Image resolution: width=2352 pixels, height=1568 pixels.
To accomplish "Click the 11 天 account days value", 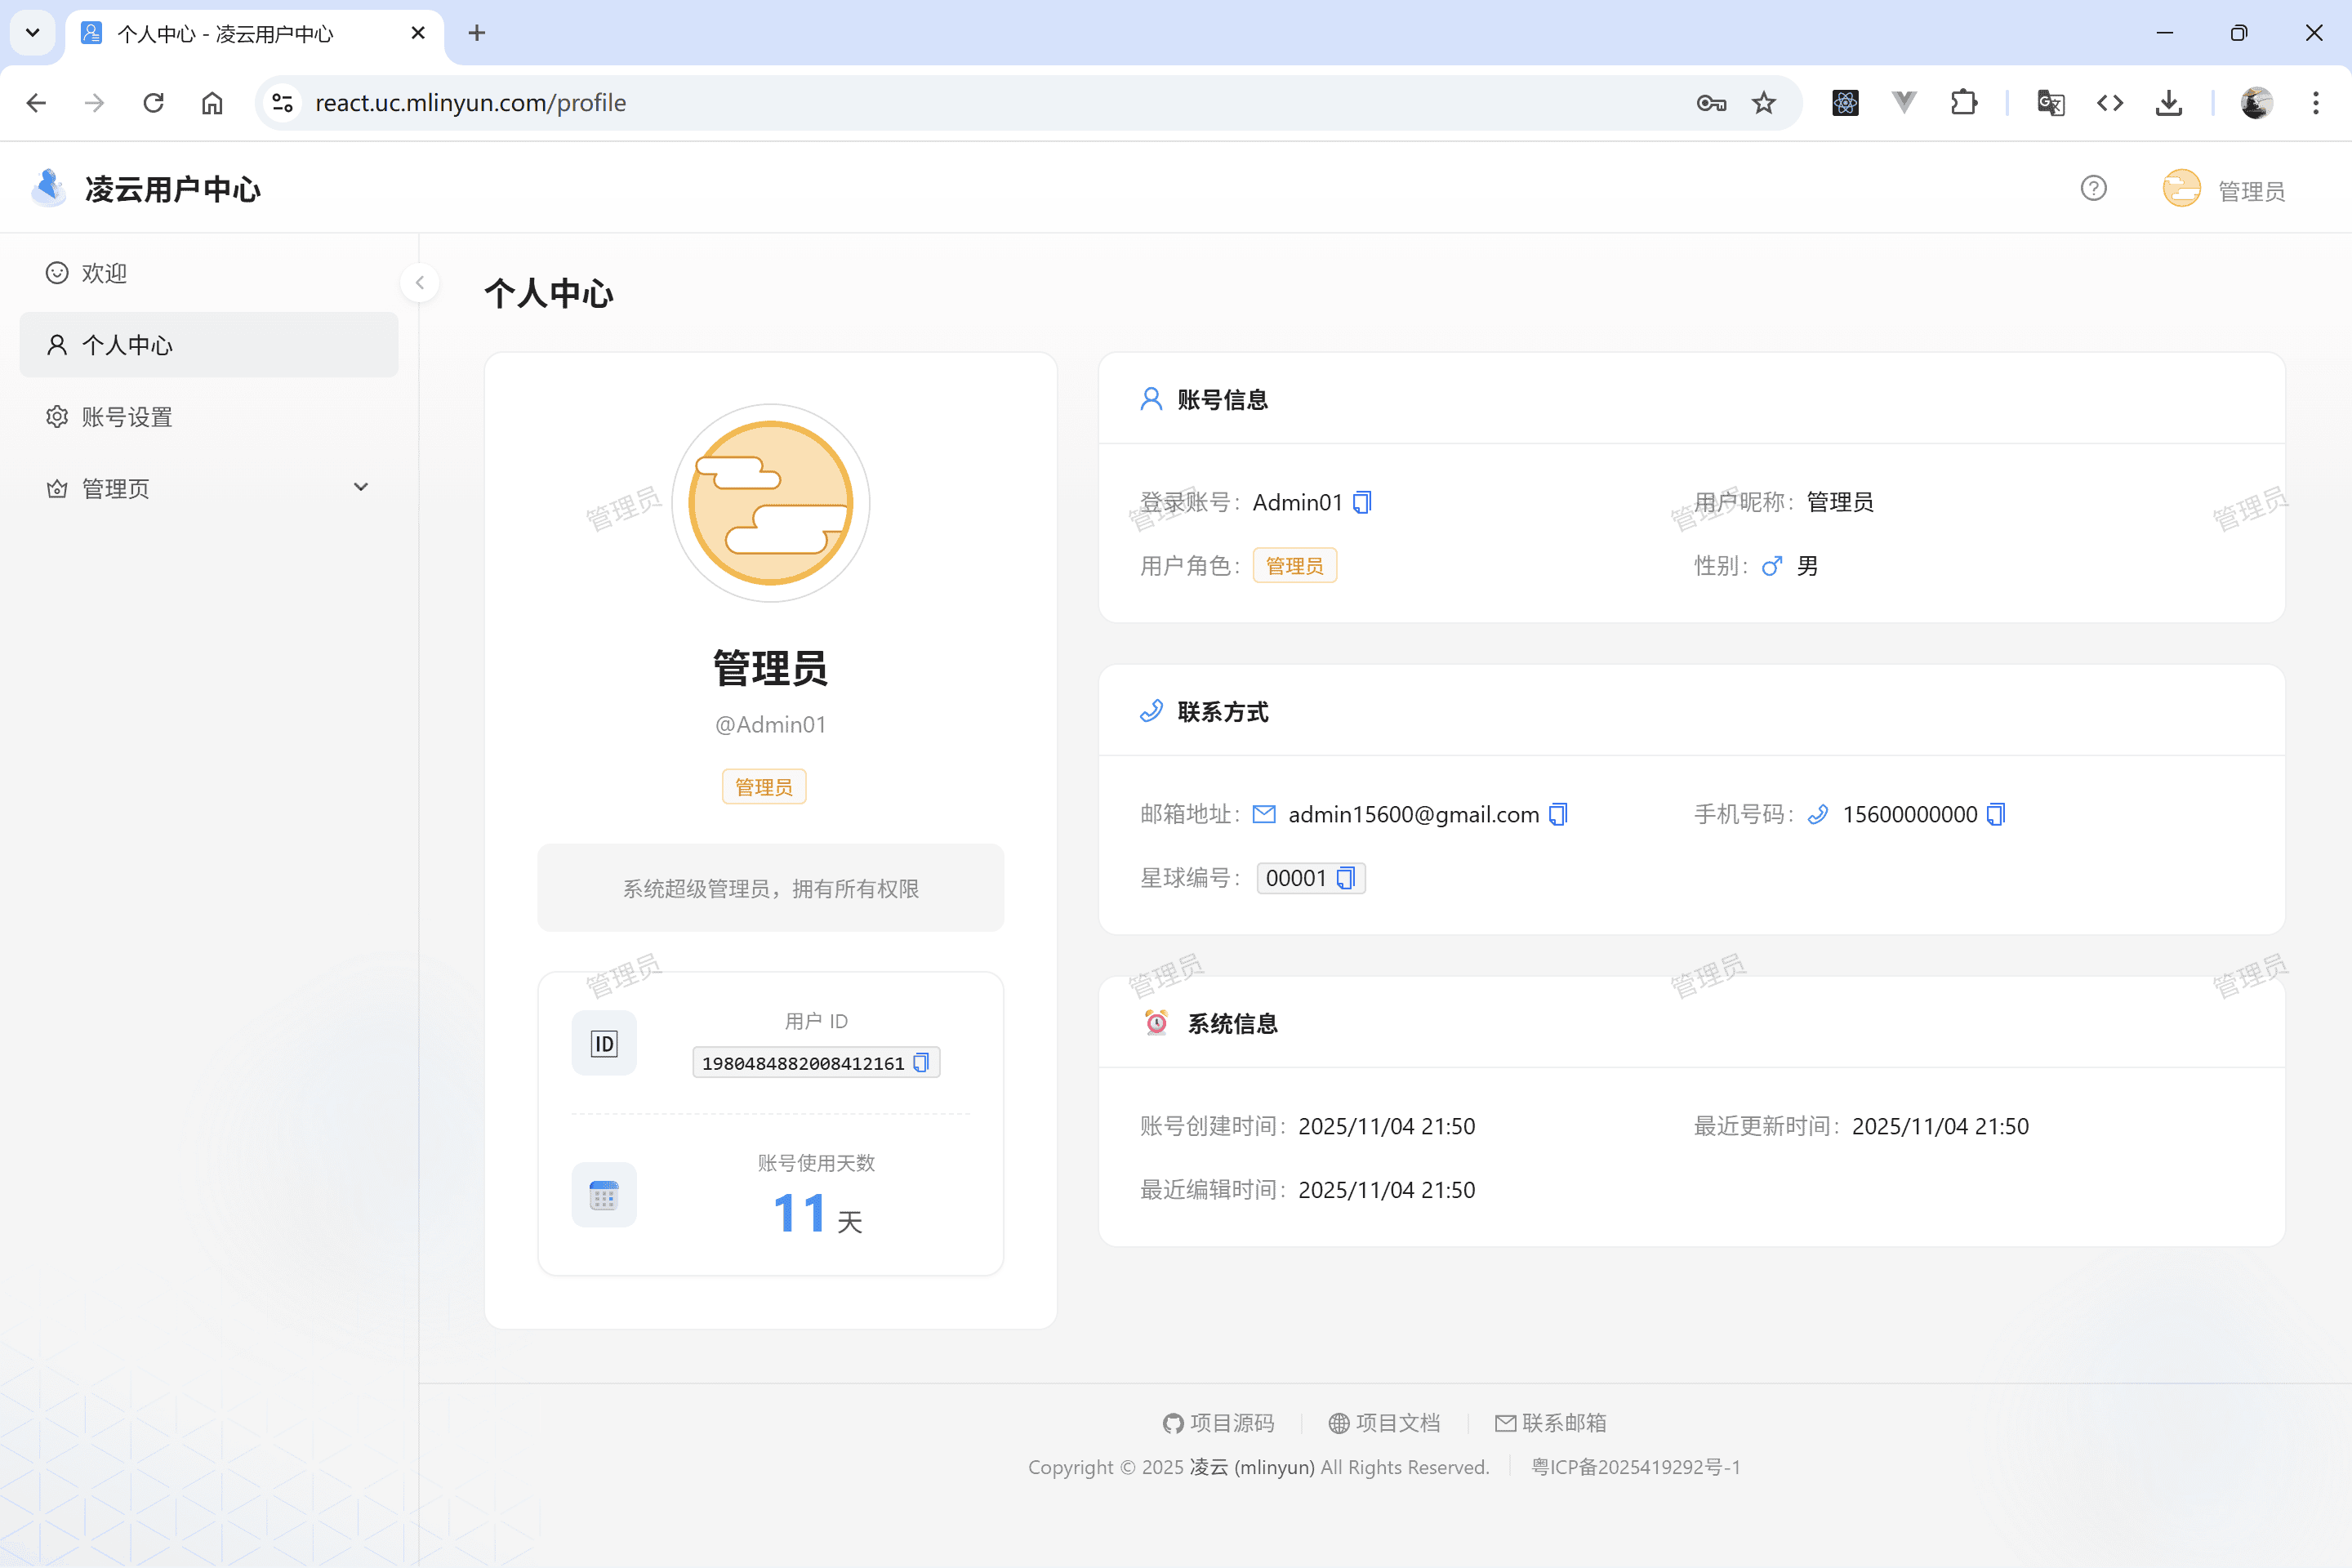I will coord(817,1214).
